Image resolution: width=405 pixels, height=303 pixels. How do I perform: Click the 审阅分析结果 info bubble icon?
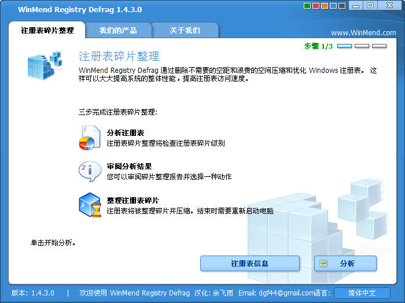click(90, 172)
